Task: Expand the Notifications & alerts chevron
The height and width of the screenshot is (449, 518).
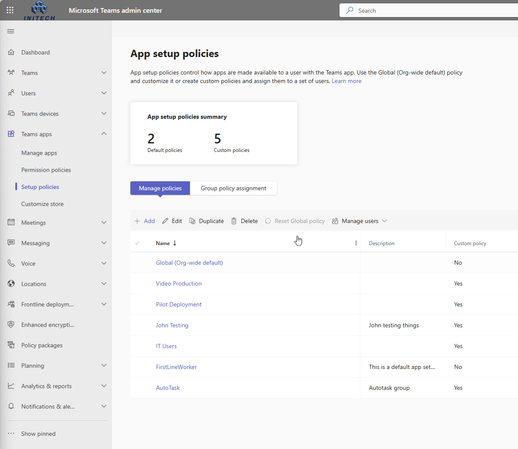Action: pos(104,406)
